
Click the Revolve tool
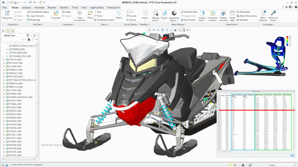coord(131,20)
